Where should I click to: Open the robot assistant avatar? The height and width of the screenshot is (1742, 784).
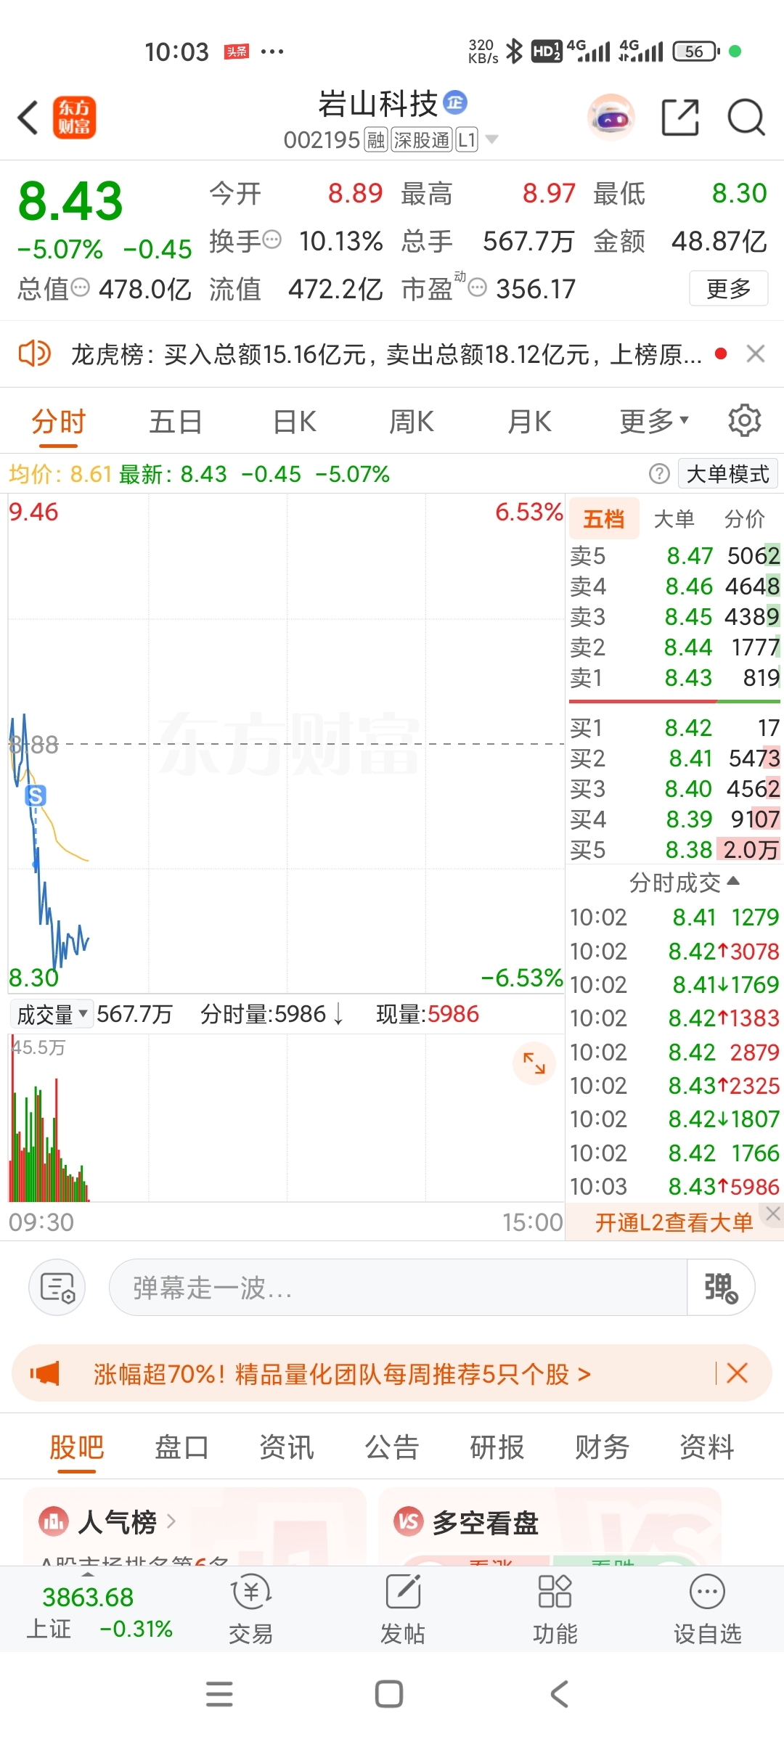611,117
